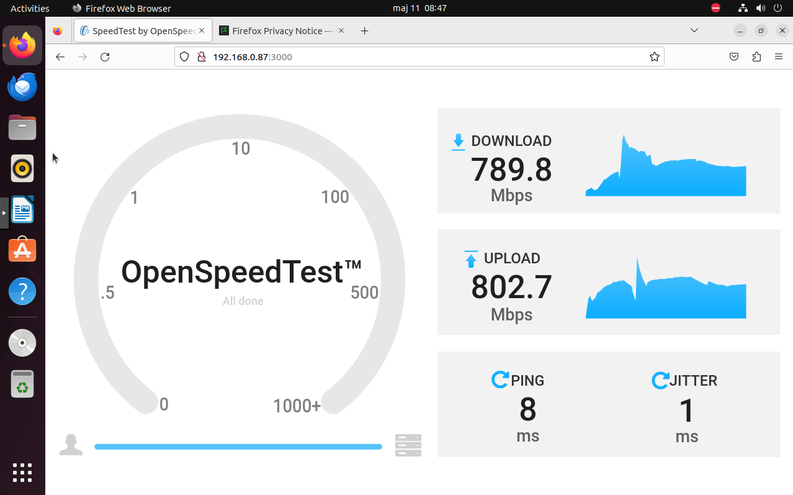The image size is (793, 495).
Task: Click the server rack icon below gauge
Action: [408, 445]
